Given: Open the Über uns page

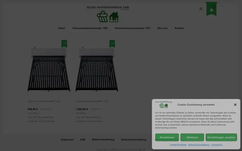Looking at the screenshot, I should point(162,28).
